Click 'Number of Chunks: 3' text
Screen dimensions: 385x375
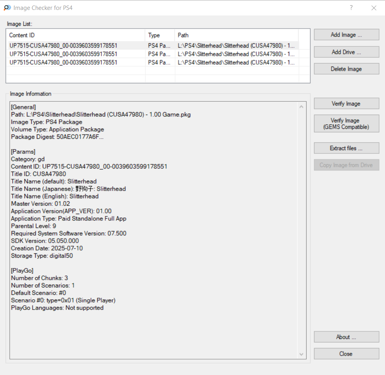[40, 278]
